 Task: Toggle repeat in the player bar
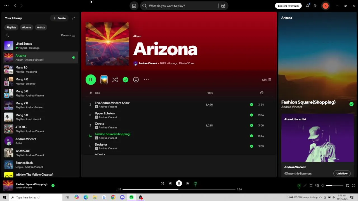tap(196, 183)
